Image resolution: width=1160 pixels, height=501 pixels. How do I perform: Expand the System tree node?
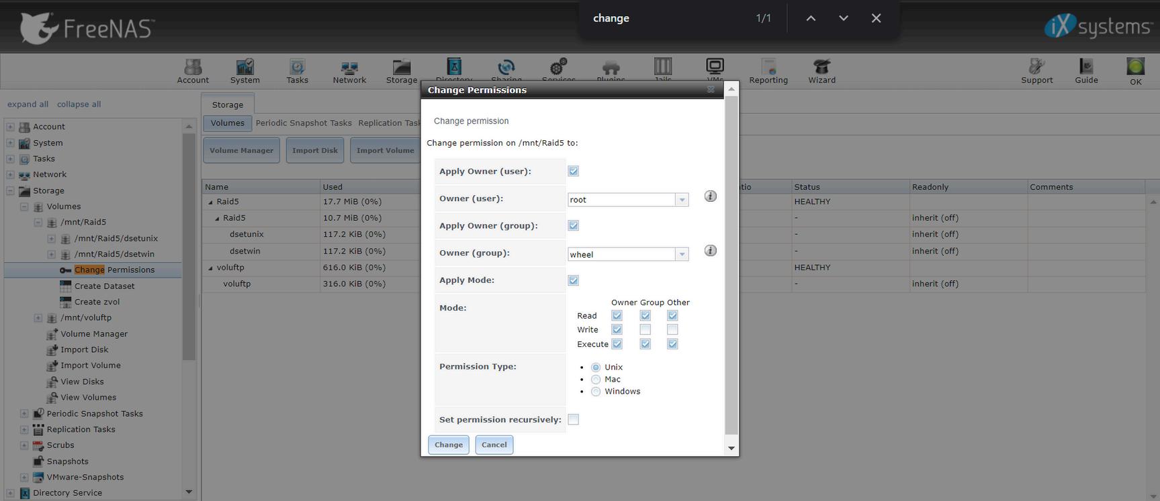pyautogui.click(x=10, y=143)
